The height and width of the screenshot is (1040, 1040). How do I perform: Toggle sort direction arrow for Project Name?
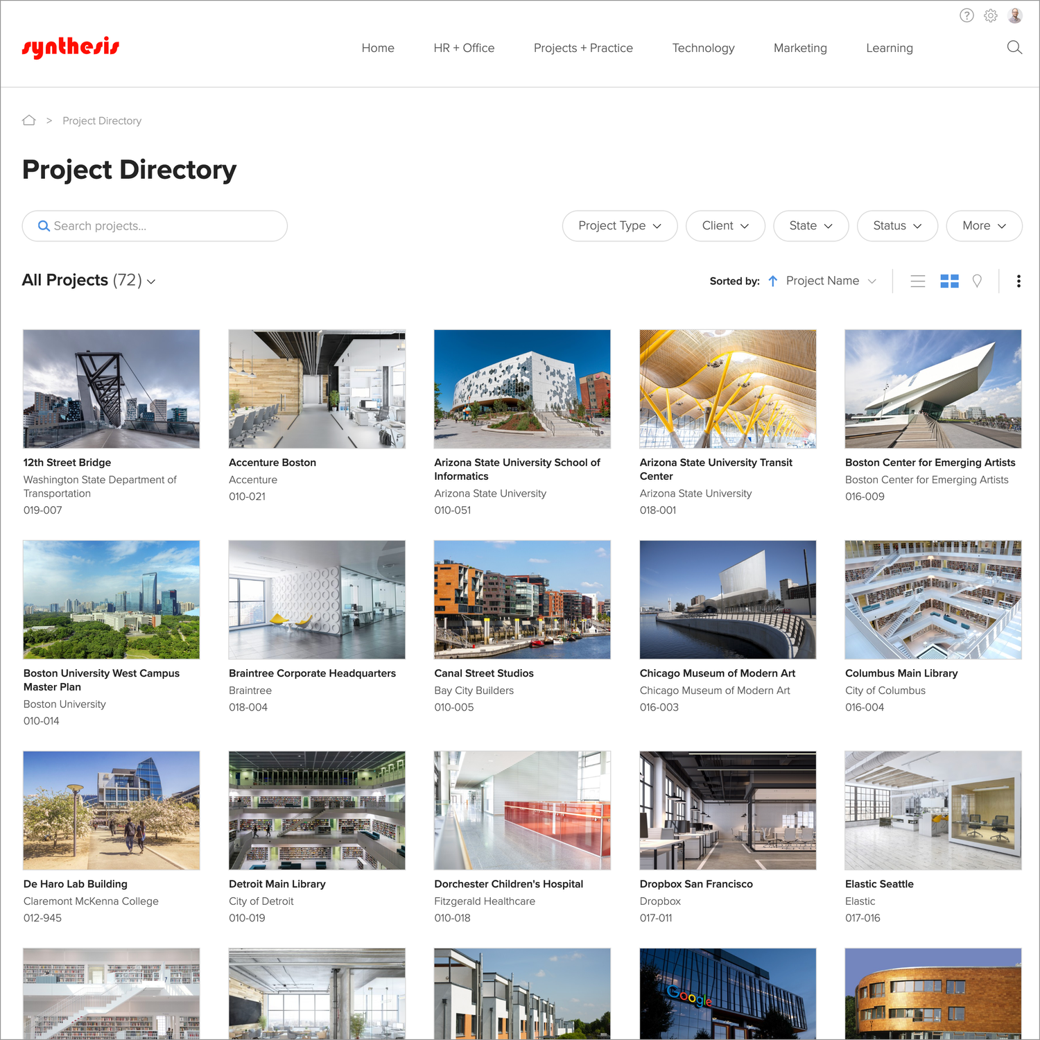click(x=772, y=281)
